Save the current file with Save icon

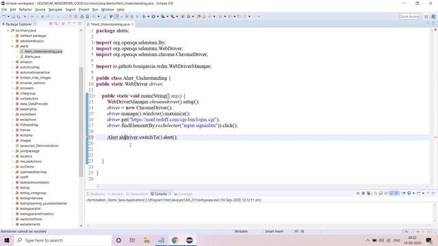point(13,16)
